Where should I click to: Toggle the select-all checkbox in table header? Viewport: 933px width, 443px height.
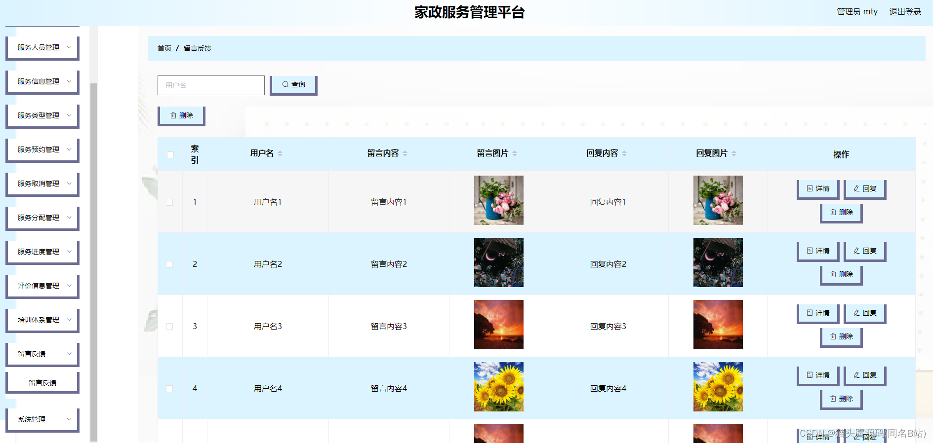170,155
